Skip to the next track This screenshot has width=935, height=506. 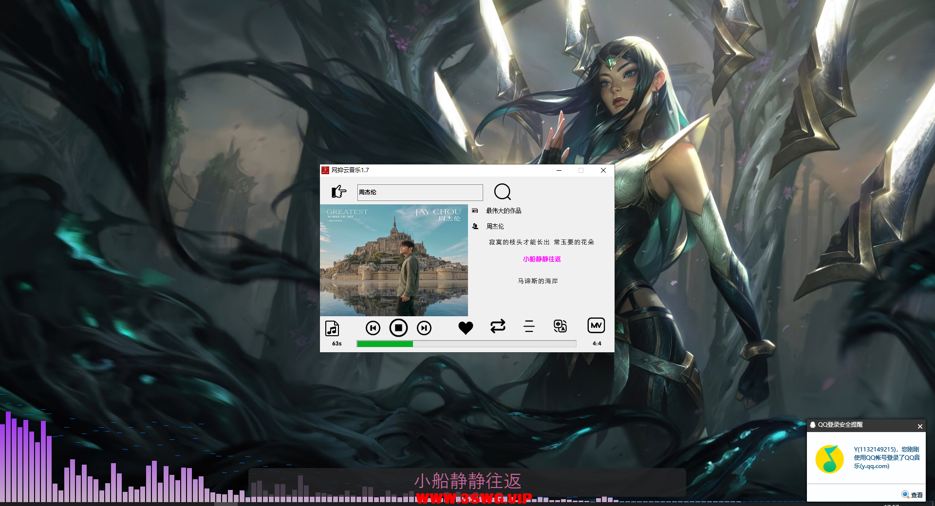click(424, 328)
